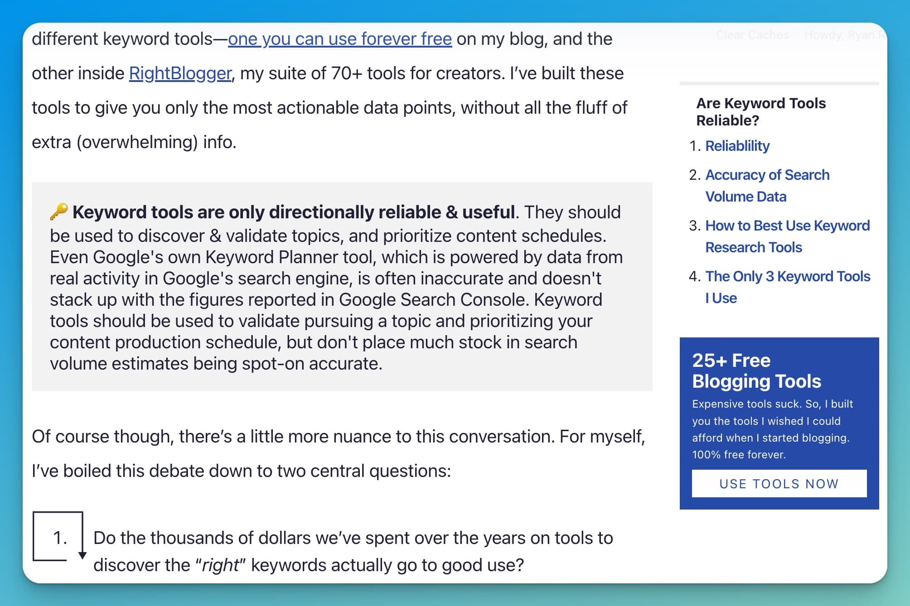Click the question about thousands of dollars spent
The image size is (910, 606).
coord(353,538)
